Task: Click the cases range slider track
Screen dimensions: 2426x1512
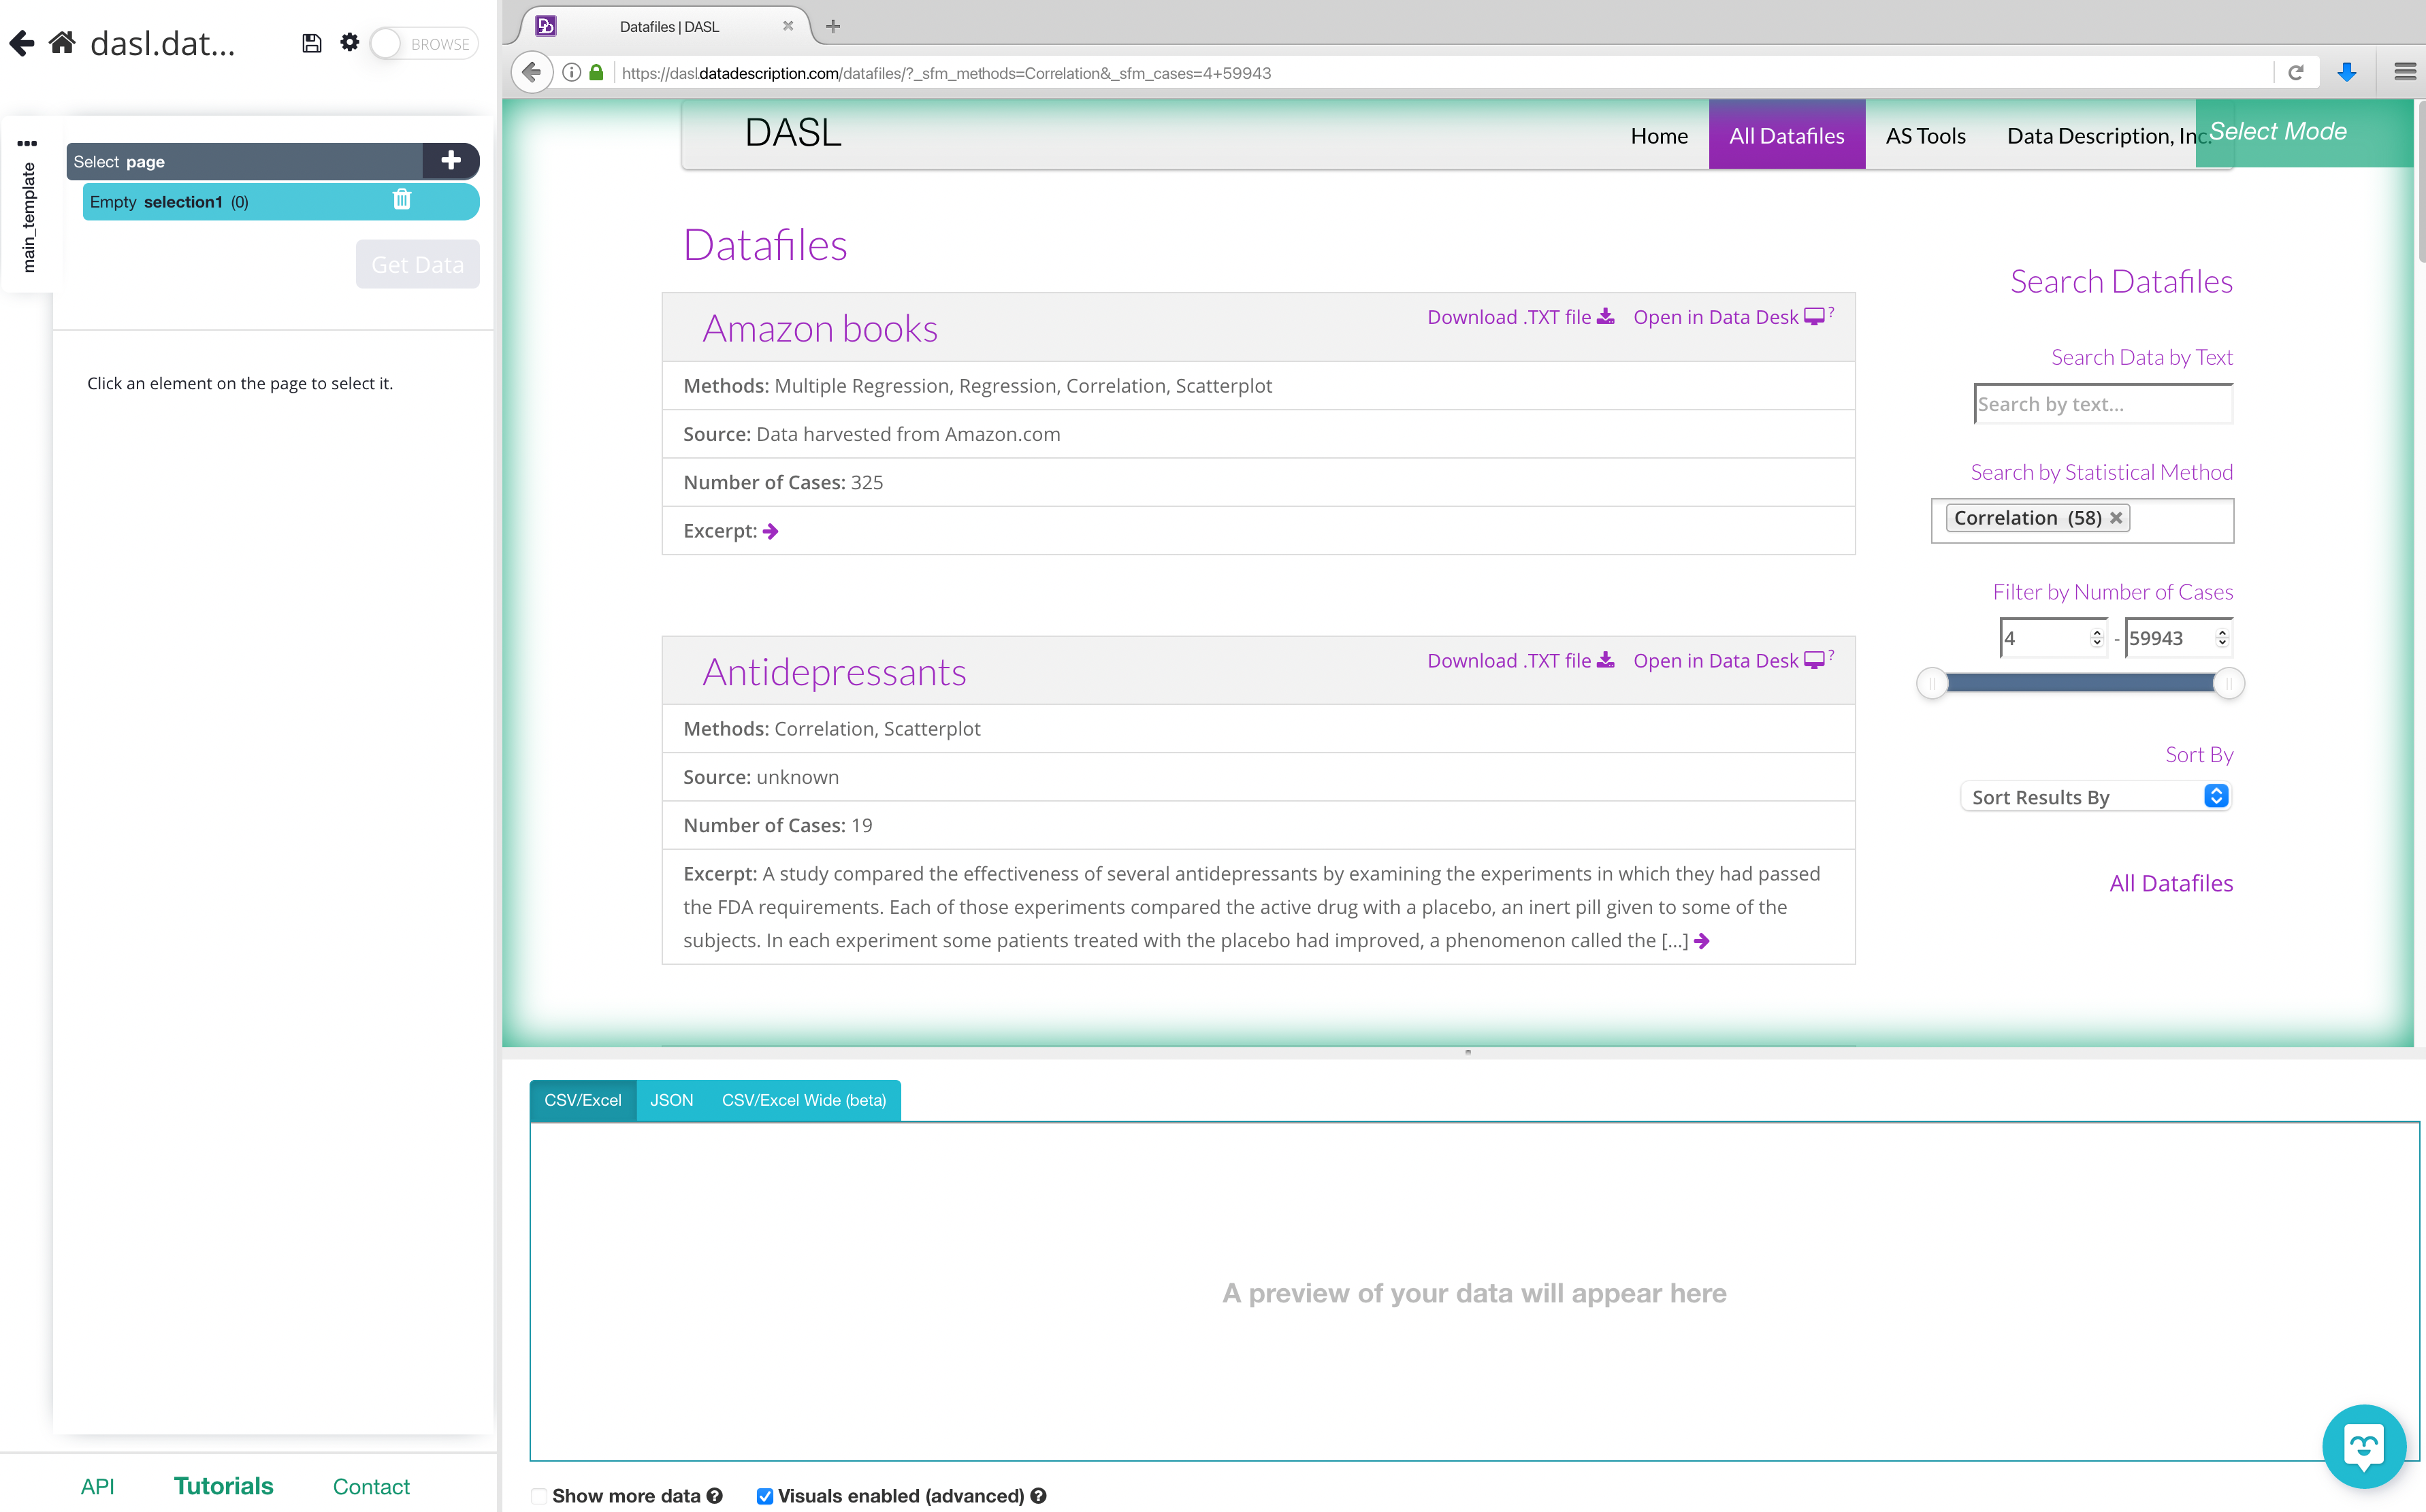Action: (2080, 683)
